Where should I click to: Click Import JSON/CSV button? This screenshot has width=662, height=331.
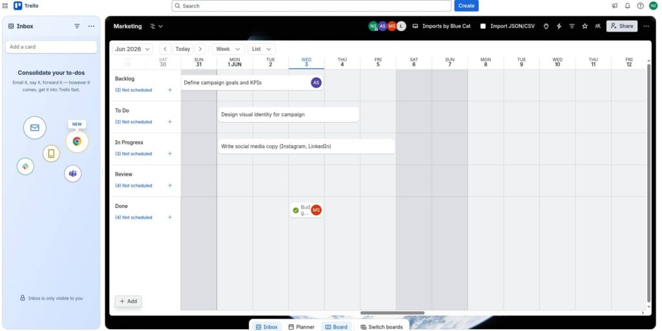(x=507, y=26)
